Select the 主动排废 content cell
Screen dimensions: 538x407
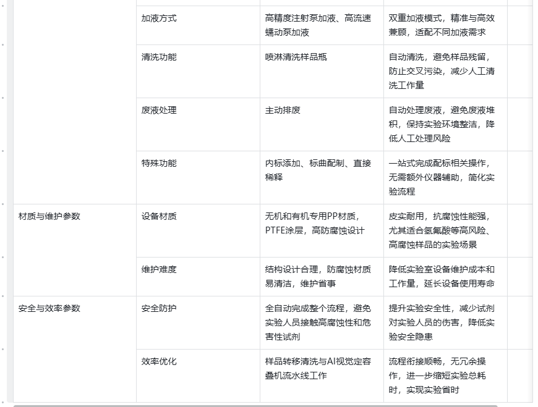pyautogui.click(x=281, y=111)
